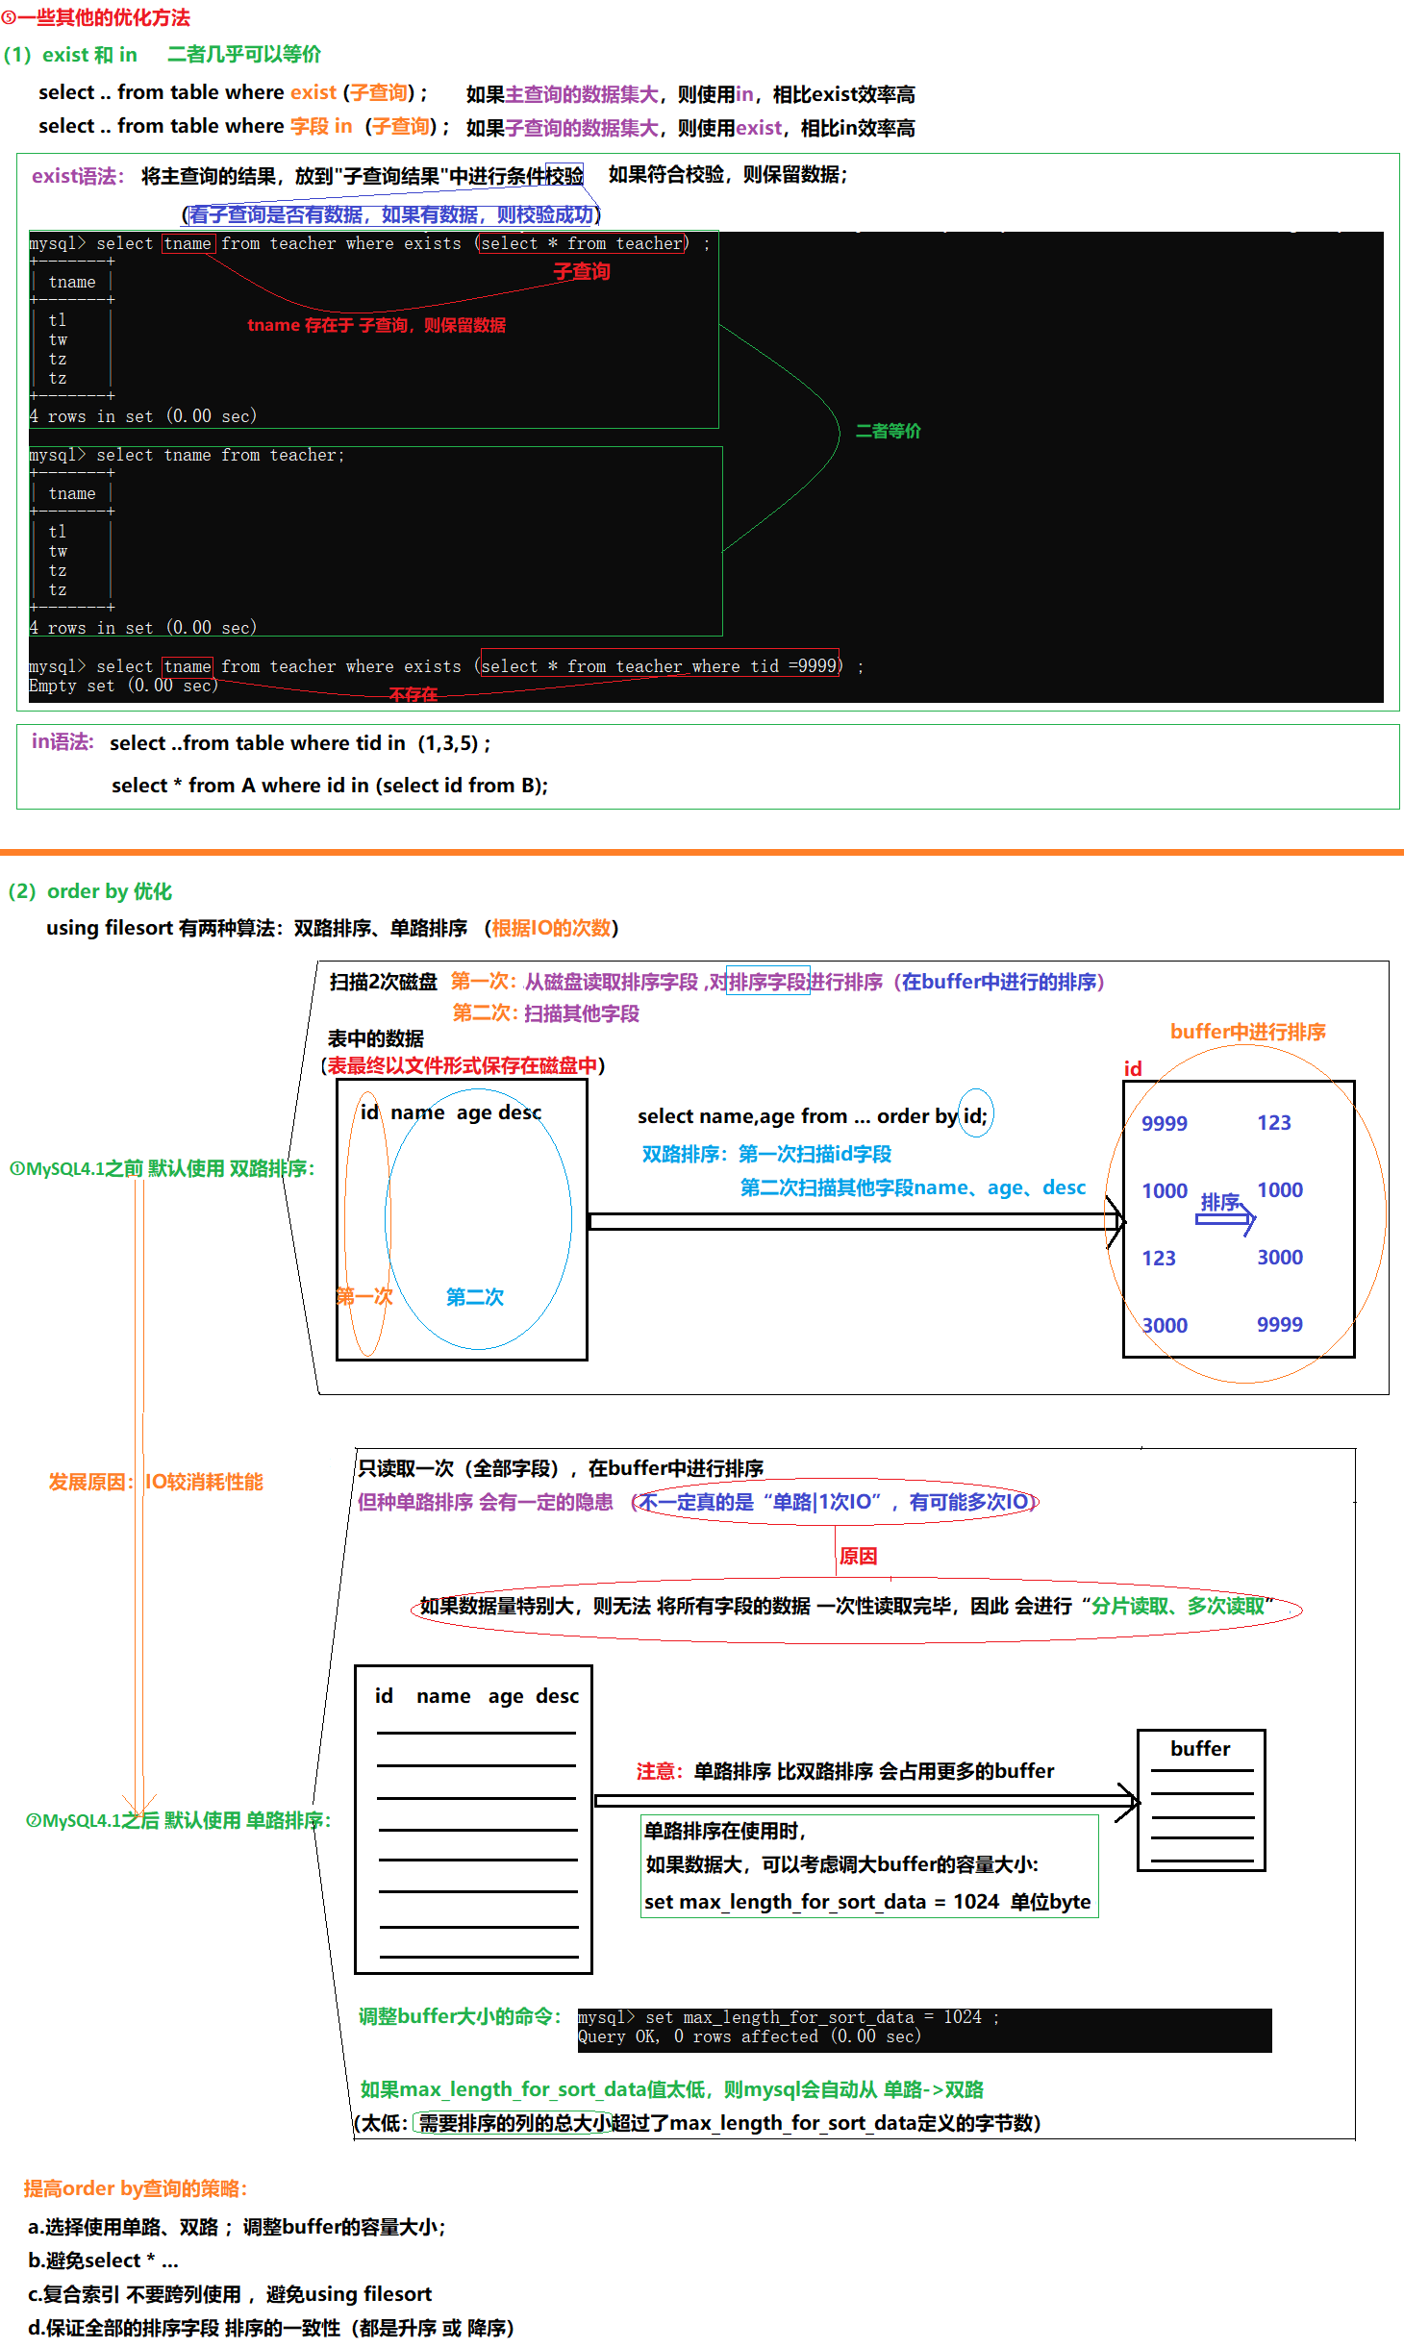Click the 发展原因 orange label
The width and height of the screenshot is (1404, 2348).
(88, 1482)
